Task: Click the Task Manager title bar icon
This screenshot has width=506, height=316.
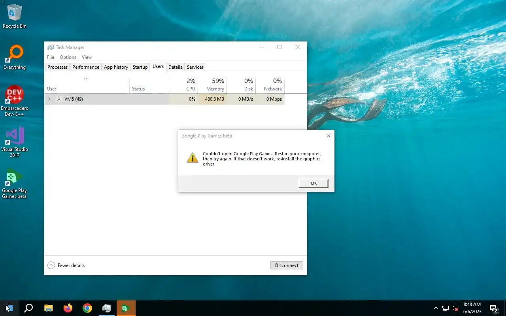Action: pyautogui.click(x=51, y=47)
